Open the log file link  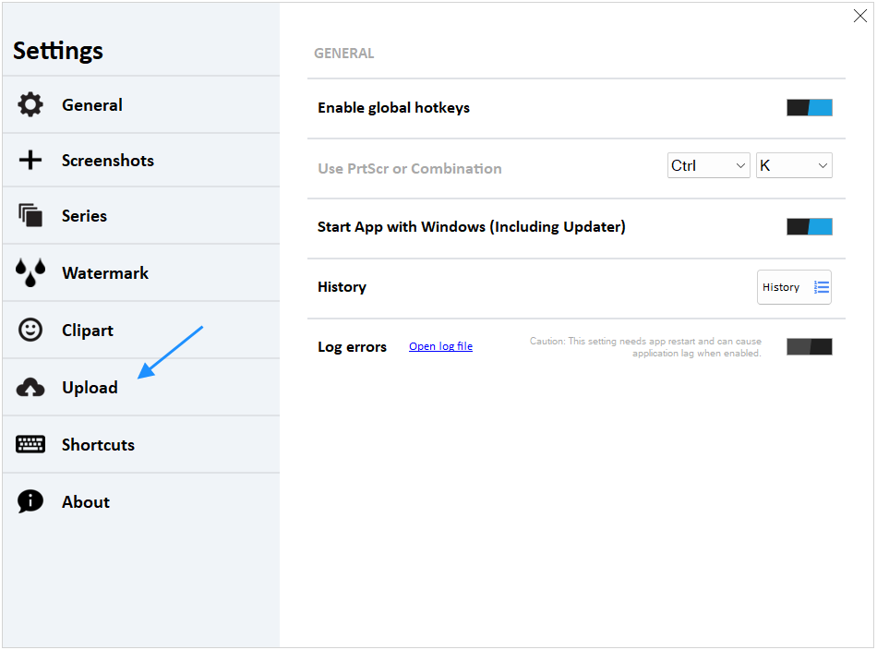(440, 346)
